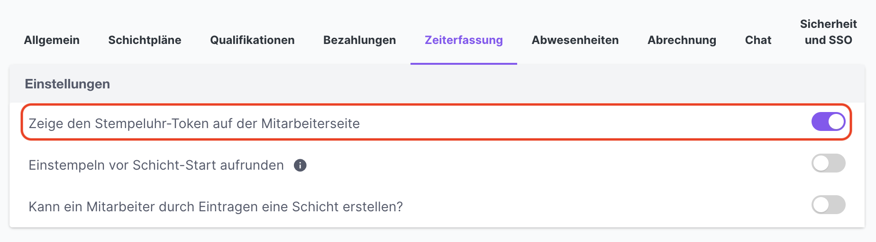Click the white knob of the purple toggle
Viewport: 876px width, 242px height.
tap(836, 121)
